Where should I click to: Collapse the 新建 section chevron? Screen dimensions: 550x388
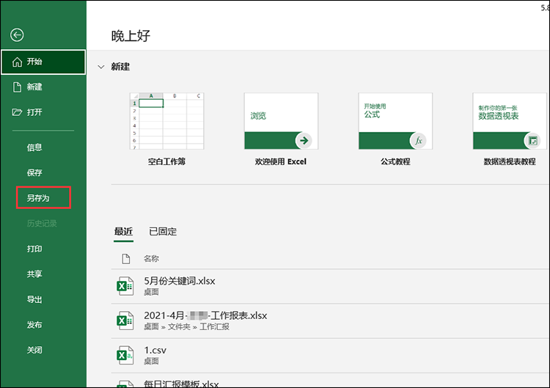coord(101,67)
